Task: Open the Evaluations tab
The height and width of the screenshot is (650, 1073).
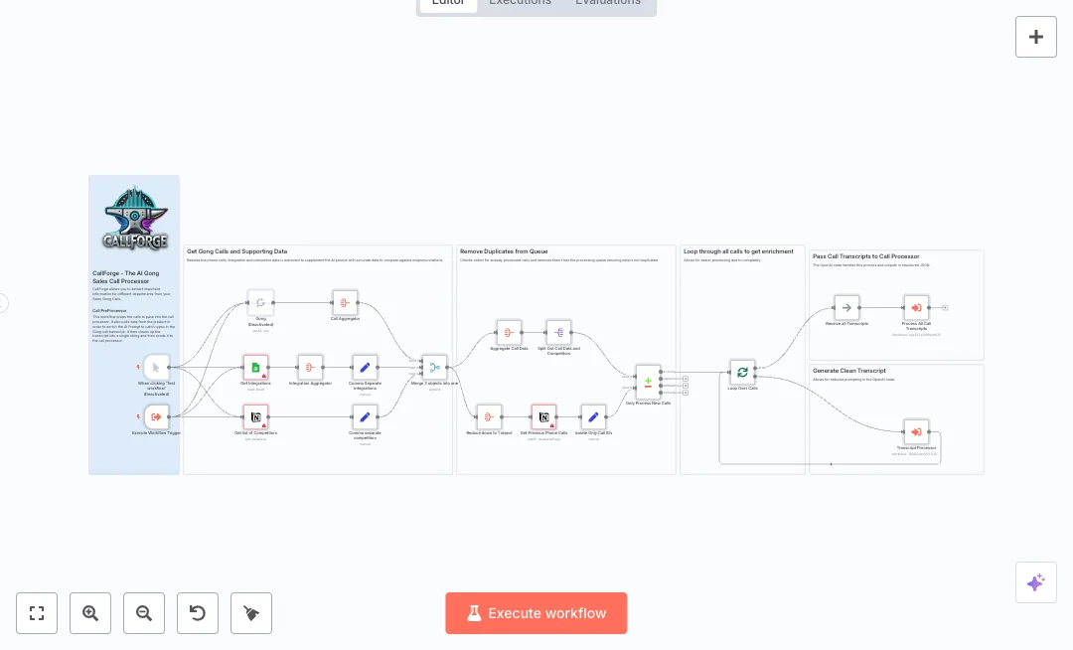Action: point(607,3)
